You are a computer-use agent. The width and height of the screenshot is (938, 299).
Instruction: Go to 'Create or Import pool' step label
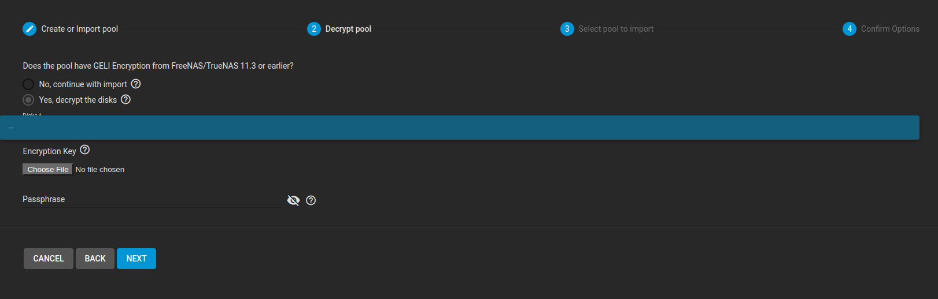[x=79, y=29]
